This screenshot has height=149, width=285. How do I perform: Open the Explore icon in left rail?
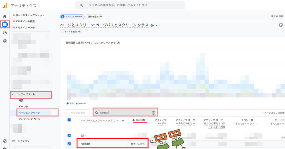[x=5, y=33]
